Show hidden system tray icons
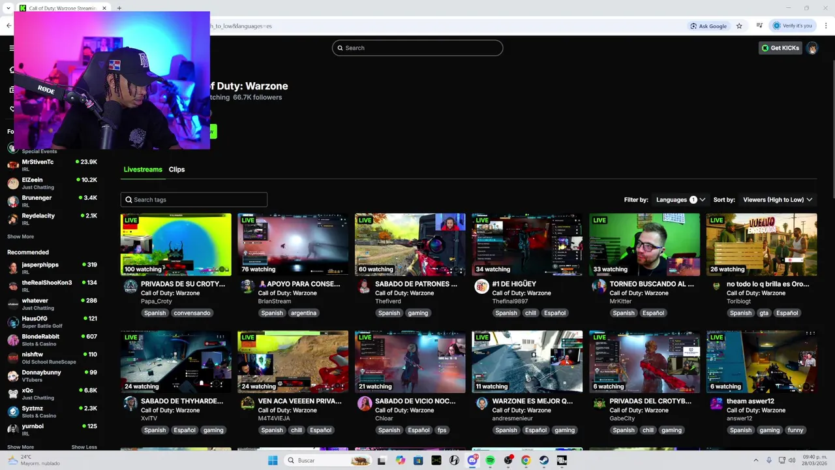 (x=755, y=460)
